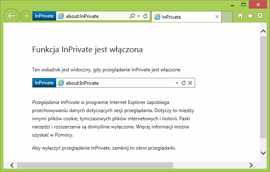
Task: Select the InPrivate tab
Action: click(187, 17)
